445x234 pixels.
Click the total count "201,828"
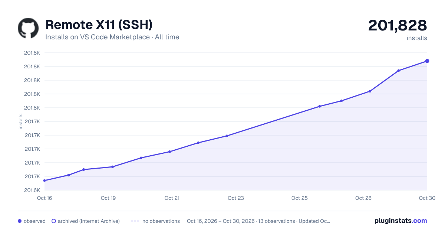(x=398, y=25)
